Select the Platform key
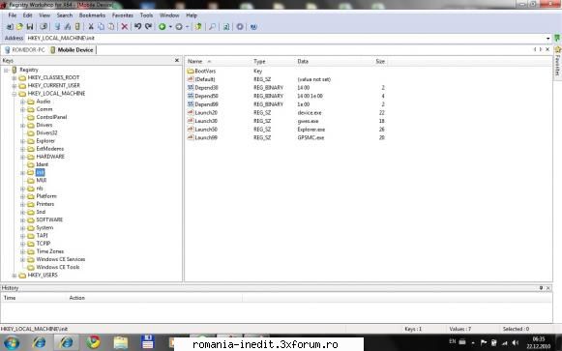The height and width of the screenshot is (351, 562). click(46, 196)
